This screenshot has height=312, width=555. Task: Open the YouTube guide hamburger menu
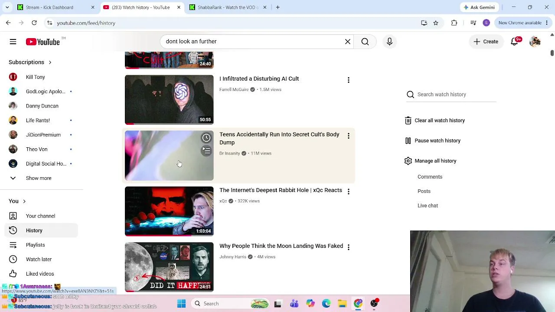point(13,42)
